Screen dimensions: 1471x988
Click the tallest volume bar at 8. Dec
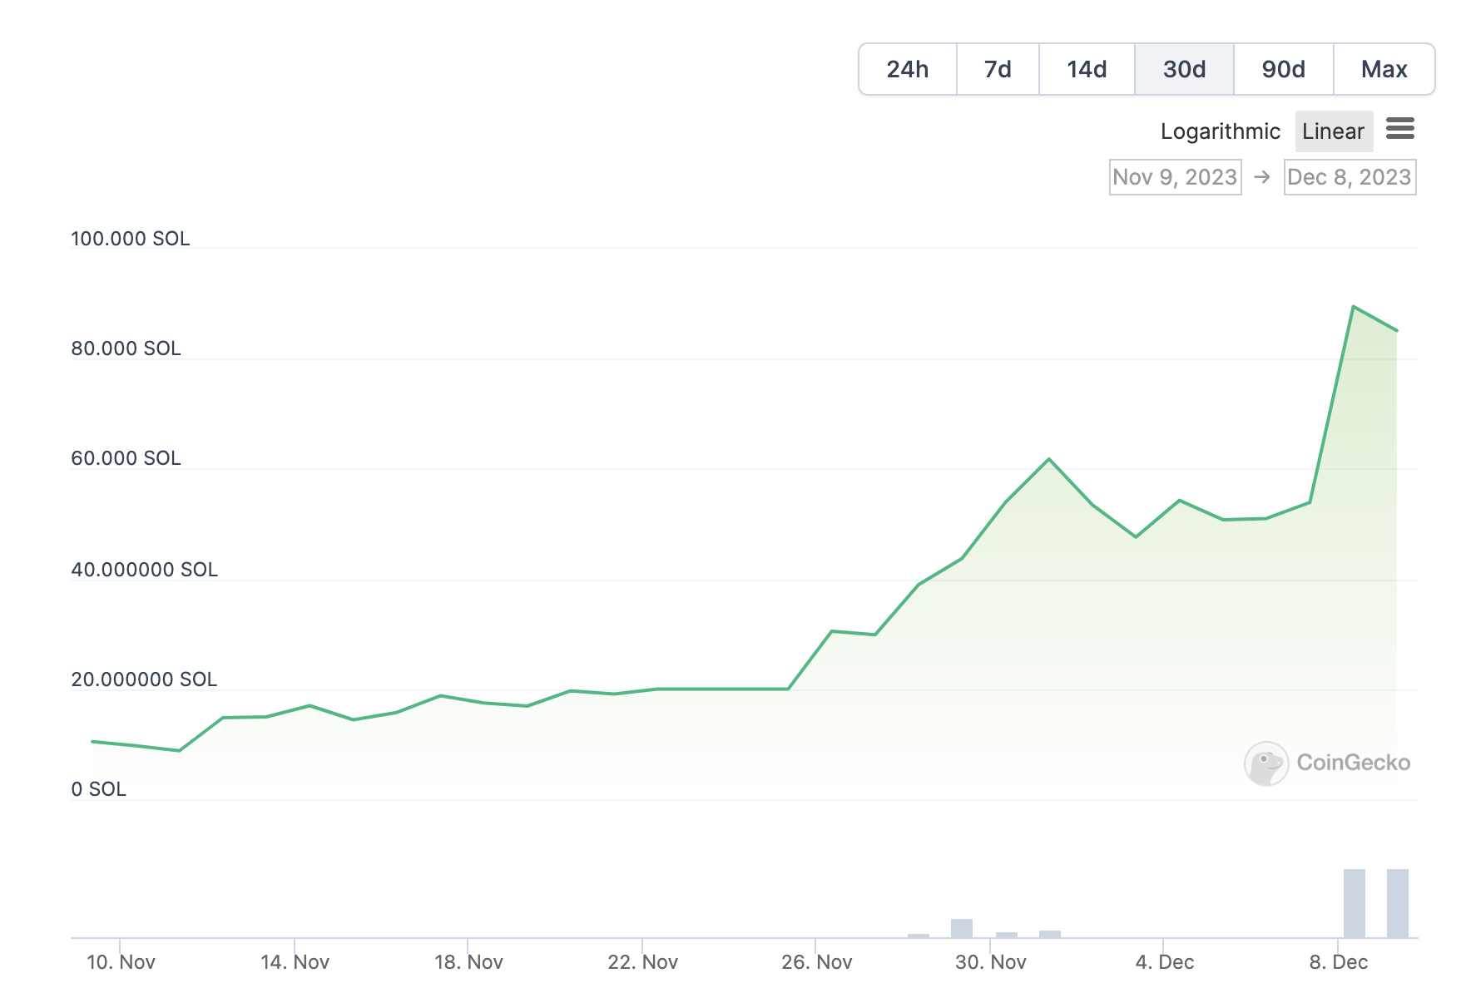tap(1354, 903)
